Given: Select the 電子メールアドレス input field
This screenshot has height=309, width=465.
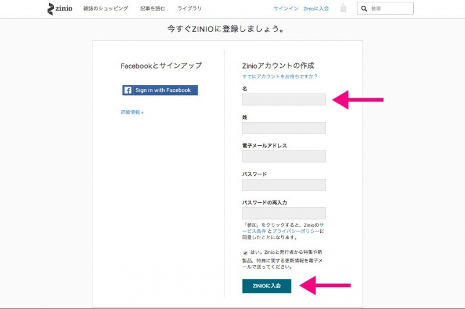Looking at the screenshot, I should (284, 156).
